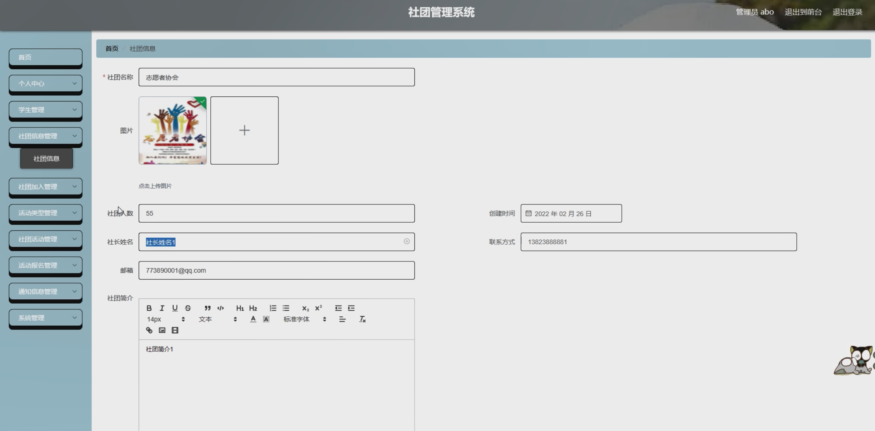Toggle strikethrough formatting
Viewport: 875px width, 431px height.
click(188, 308)
